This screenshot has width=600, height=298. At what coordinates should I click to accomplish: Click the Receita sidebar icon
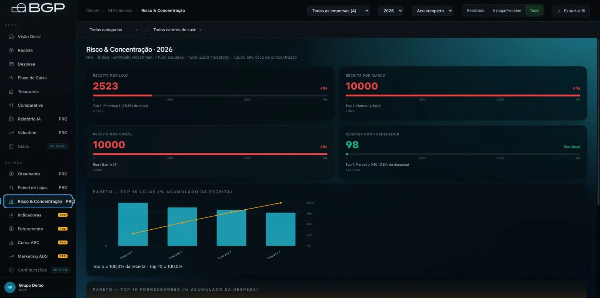11,50
